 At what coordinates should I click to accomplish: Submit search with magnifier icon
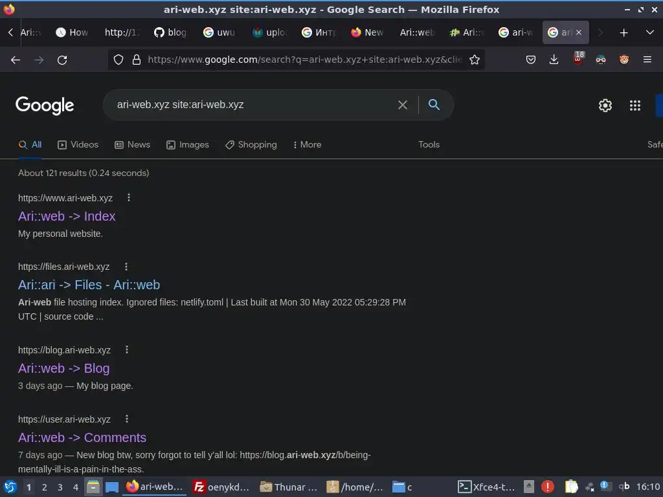[x=434, y=105]
